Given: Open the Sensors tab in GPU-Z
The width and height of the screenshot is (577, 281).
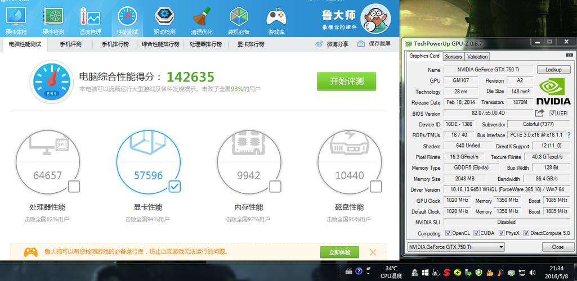Looking at the screenshot, I should coord(453,57).
